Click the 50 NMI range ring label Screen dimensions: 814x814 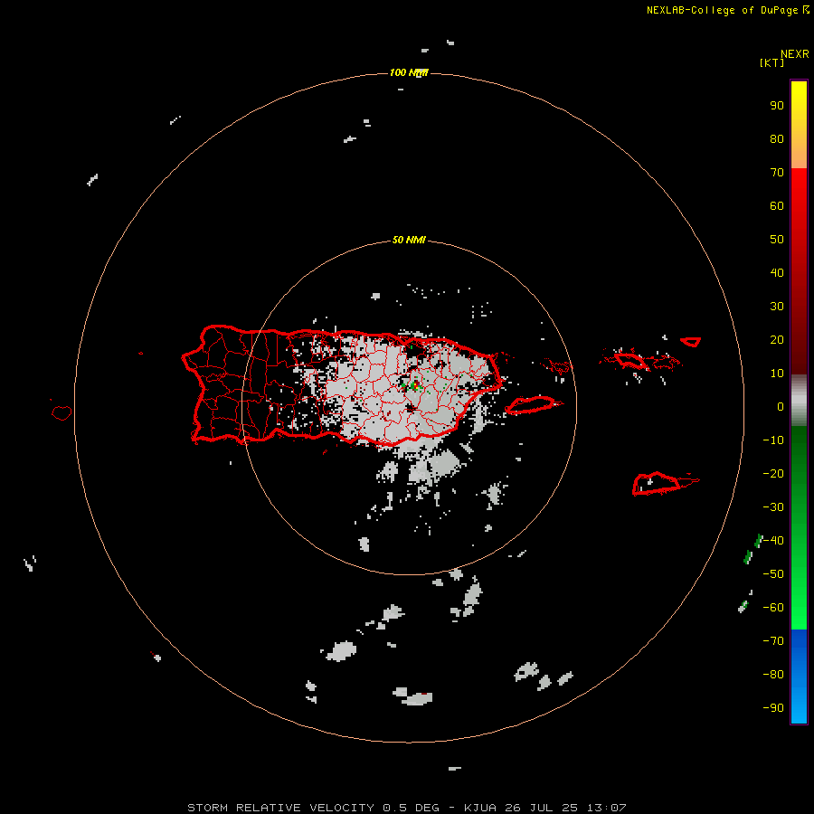click(x=409, y=240)
